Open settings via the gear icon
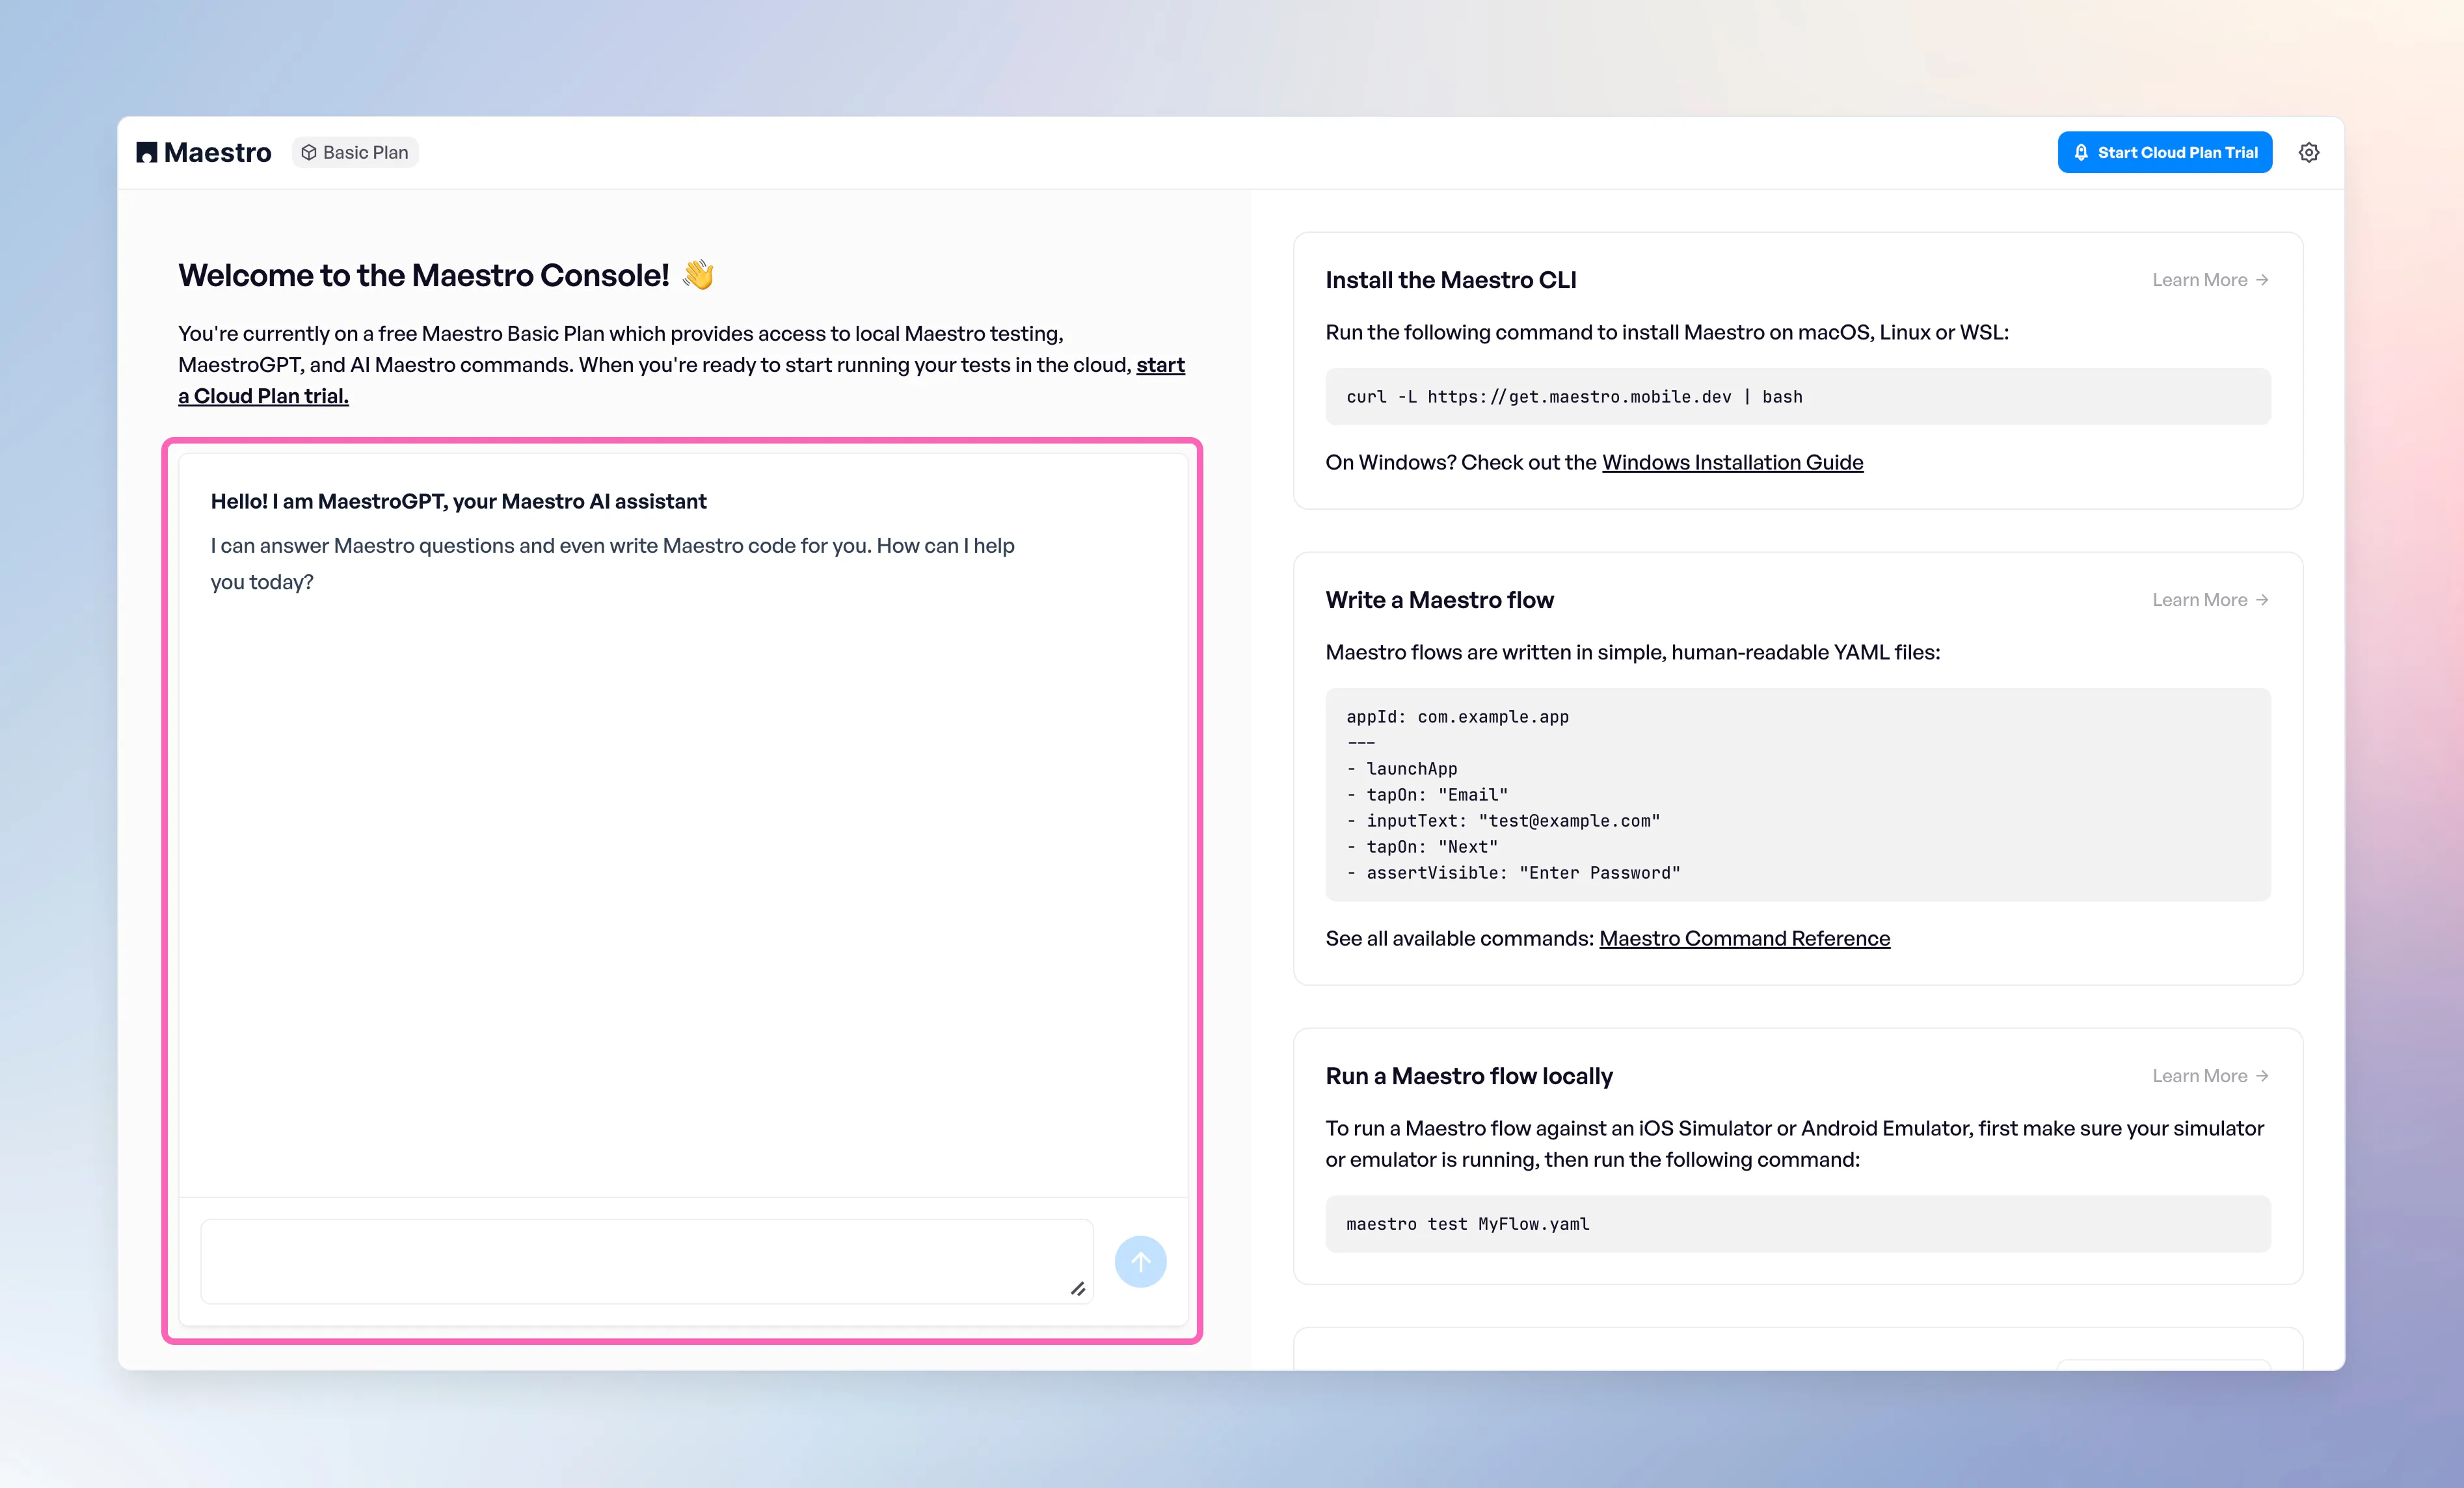Screen dimensions: 2464x1488 coord(2308,152)
